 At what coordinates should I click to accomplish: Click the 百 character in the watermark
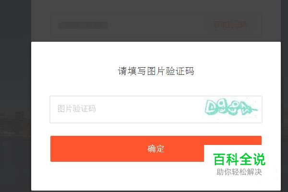[219, 159]
